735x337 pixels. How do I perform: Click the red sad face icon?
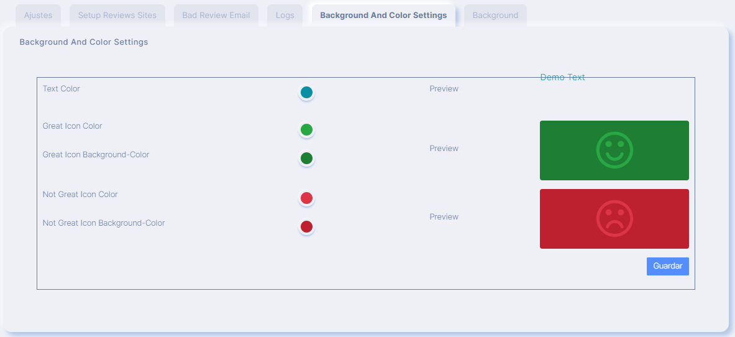pyautogui.click(x=614, y=219)
